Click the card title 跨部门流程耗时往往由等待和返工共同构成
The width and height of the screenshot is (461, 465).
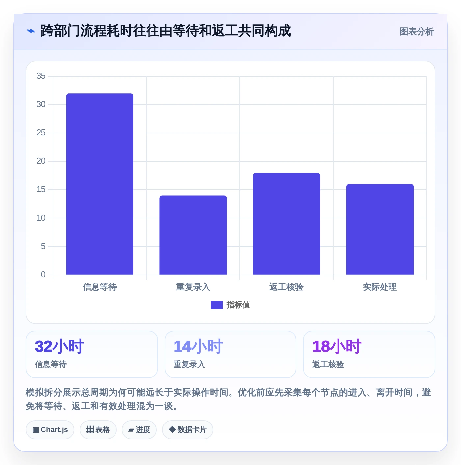(x=166, y=31)
